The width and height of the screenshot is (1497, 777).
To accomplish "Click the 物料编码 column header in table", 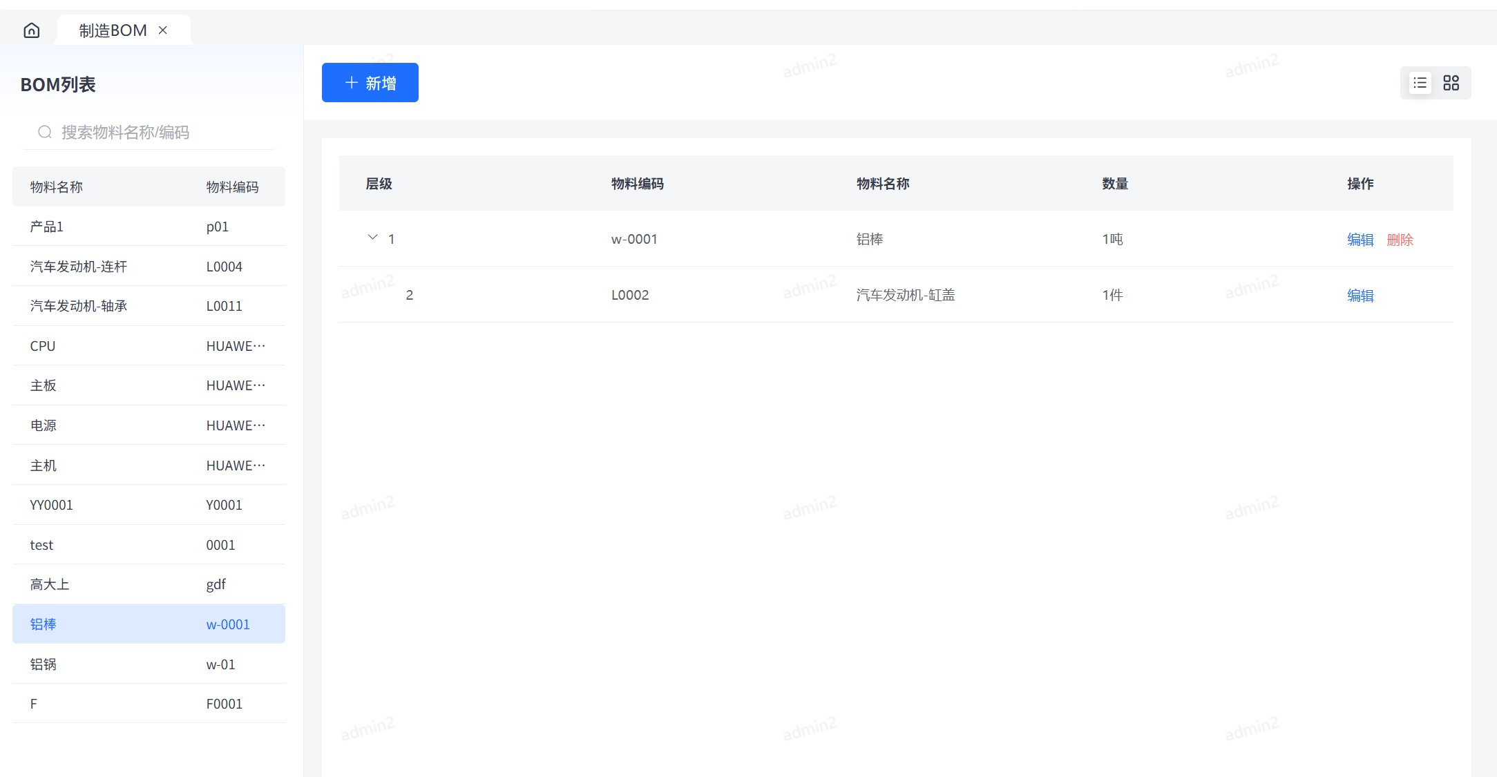I will click(637, 184).
